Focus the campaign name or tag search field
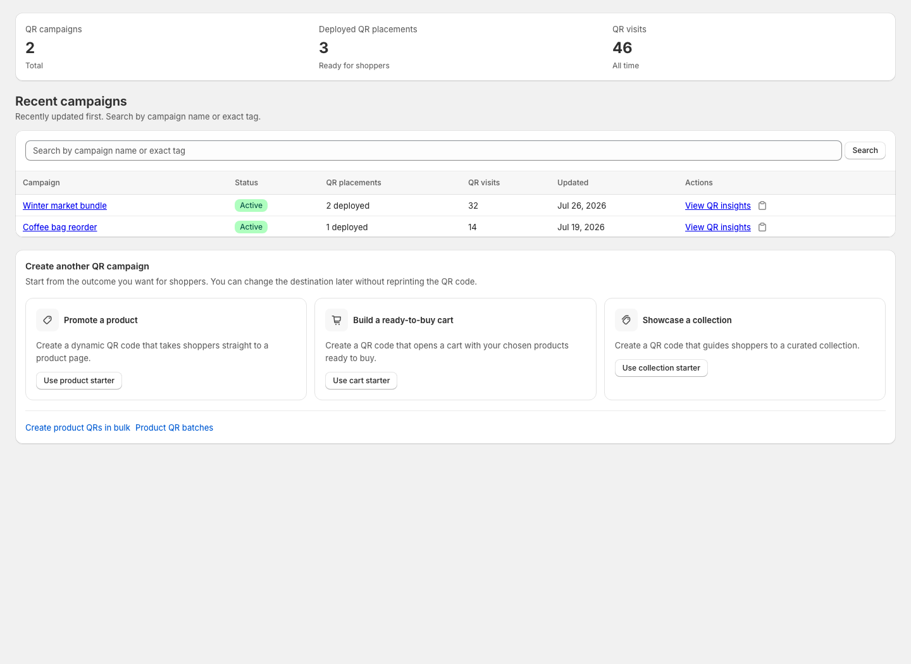The height and width of the screenshot is (664, 911). coord(433,151)
